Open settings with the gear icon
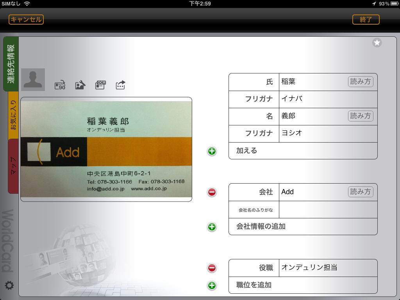Viewport: 400px width, 300px height. [9, 286]
